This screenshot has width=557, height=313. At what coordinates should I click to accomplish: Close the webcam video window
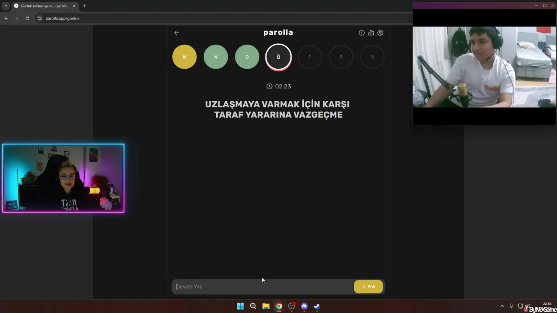tap(553, 6)
